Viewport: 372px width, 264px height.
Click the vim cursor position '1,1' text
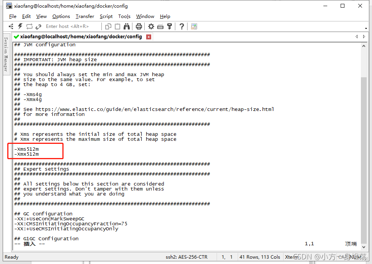(309, 244)
